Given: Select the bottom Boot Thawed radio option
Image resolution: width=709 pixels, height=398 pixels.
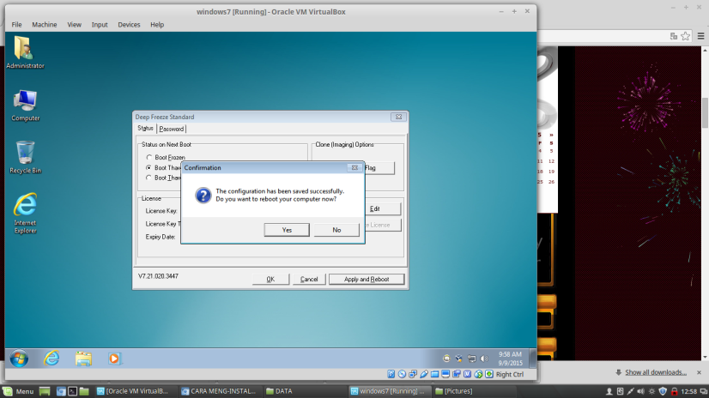Looking at the screenshot, I should 148,178.
